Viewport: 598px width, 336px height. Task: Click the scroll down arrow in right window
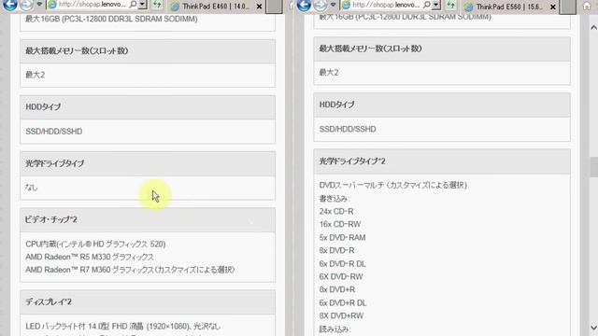pos(593,328)
